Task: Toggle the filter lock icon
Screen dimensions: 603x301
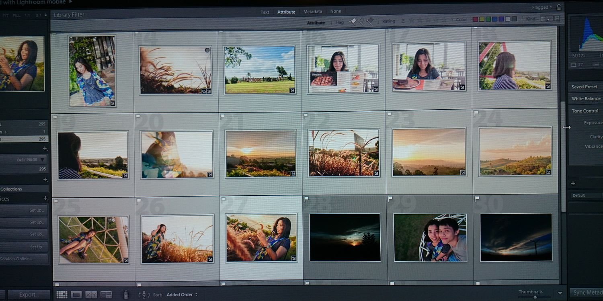Action: coord(559,7)
